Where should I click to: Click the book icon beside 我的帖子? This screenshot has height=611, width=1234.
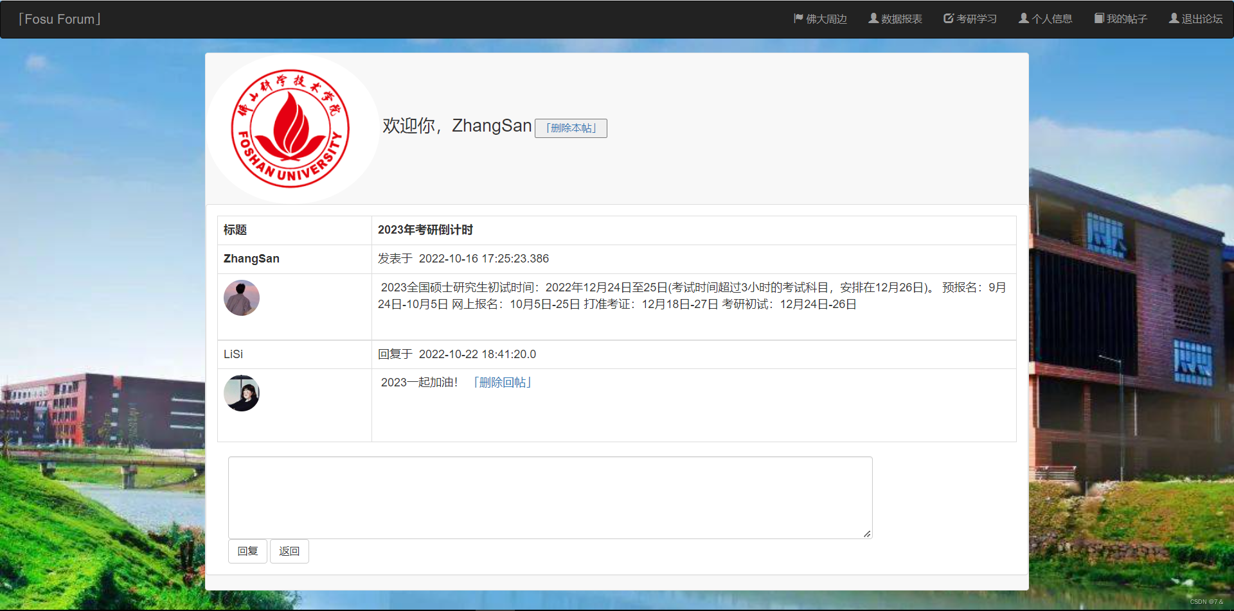click(x=1099, y=19)
